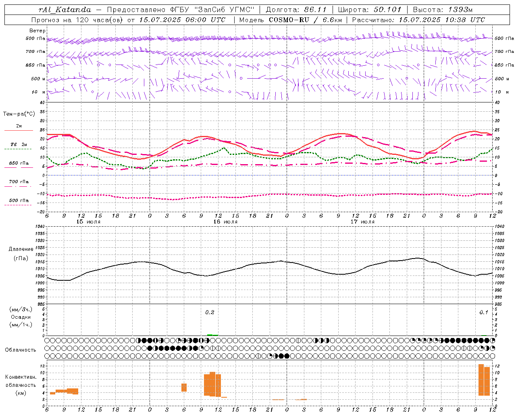Click the precipitation value 0.1
This screenshot has height=413, width=516.
[483, 312]
